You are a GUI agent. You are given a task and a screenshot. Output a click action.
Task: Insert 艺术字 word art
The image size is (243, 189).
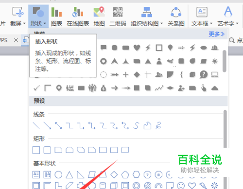[x=228, y=16]
